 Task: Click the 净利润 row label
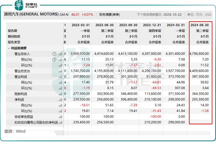tap(19, 100)
